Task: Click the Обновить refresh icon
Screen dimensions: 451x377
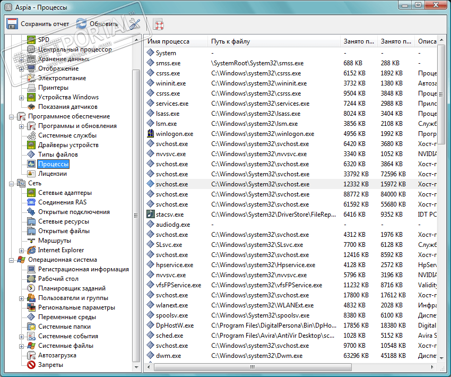Action: tap(81, 24)
